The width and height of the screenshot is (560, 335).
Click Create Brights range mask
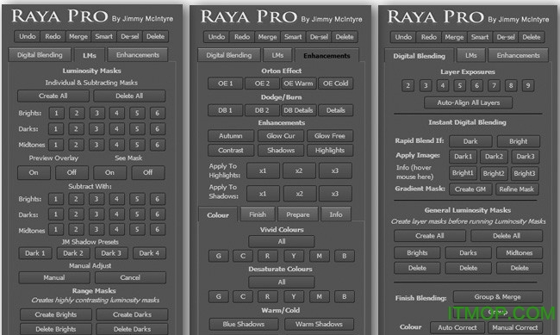[x=56, y=314]
